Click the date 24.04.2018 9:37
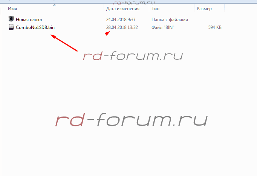The width and height of the screenshot is (257, 176). pos(121,20)
